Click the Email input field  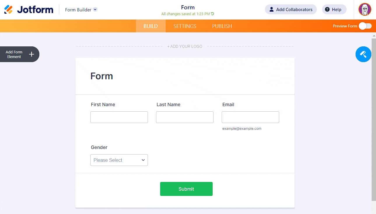250,117
